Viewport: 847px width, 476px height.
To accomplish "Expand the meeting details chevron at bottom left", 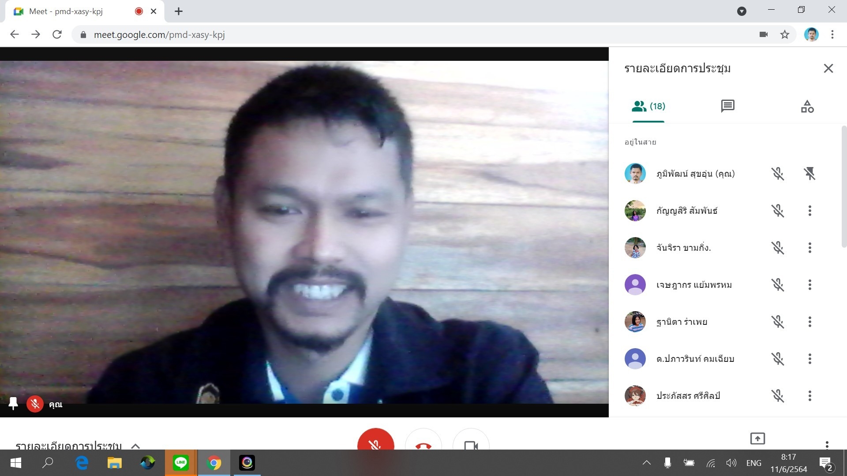I will point(135,446).
